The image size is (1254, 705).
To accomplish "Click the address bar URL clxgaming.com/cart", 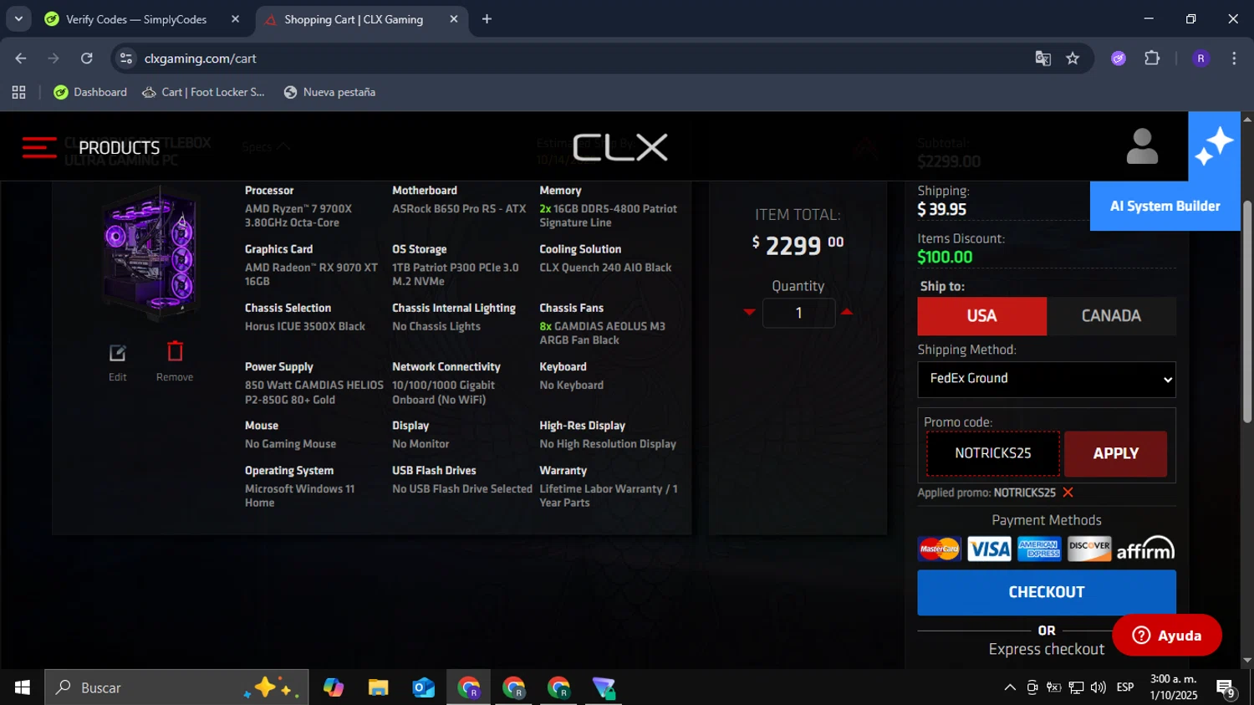I will 200,59.
